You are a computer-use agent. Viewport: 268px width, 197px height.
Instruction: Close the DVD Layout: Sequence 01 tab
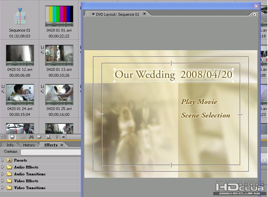click(144, 13)
